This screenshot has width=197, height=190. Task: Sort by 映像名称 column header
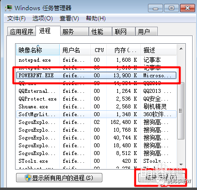coord(38,50)
